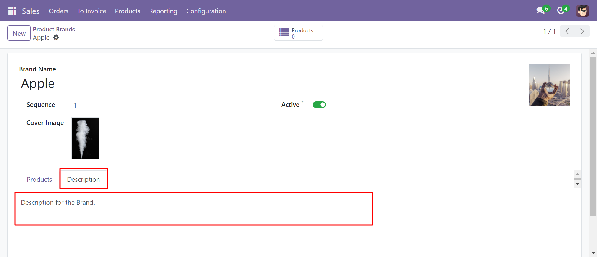The height and width of the screenshot is (257, 597).
Task: Edit the Sequence value field
Action: click(75, 105)
